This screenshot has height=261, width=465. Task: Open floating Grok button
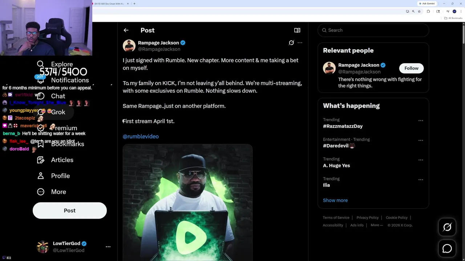(x=447, y=227)
